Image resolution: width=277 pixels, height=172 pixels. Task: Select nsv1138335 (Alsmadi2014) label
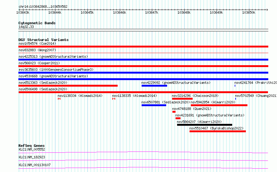click(134, 96)
